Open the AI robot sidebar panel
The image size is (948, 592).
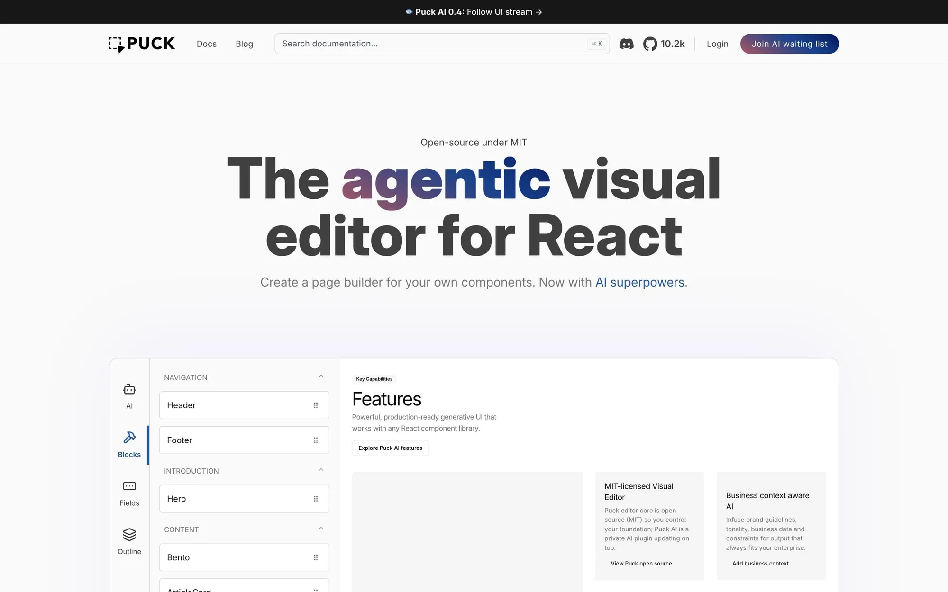[x=129, y=396]
